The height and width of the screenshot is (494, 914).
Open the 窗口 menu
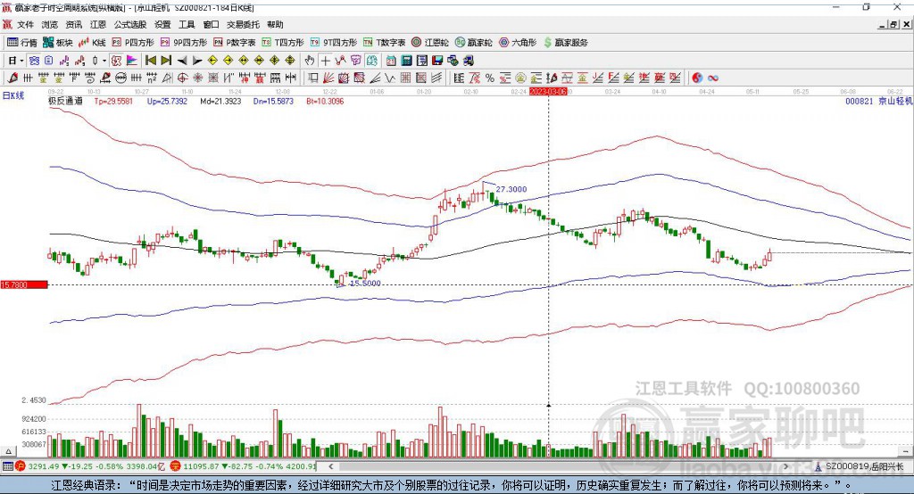[x=211, y=24]
